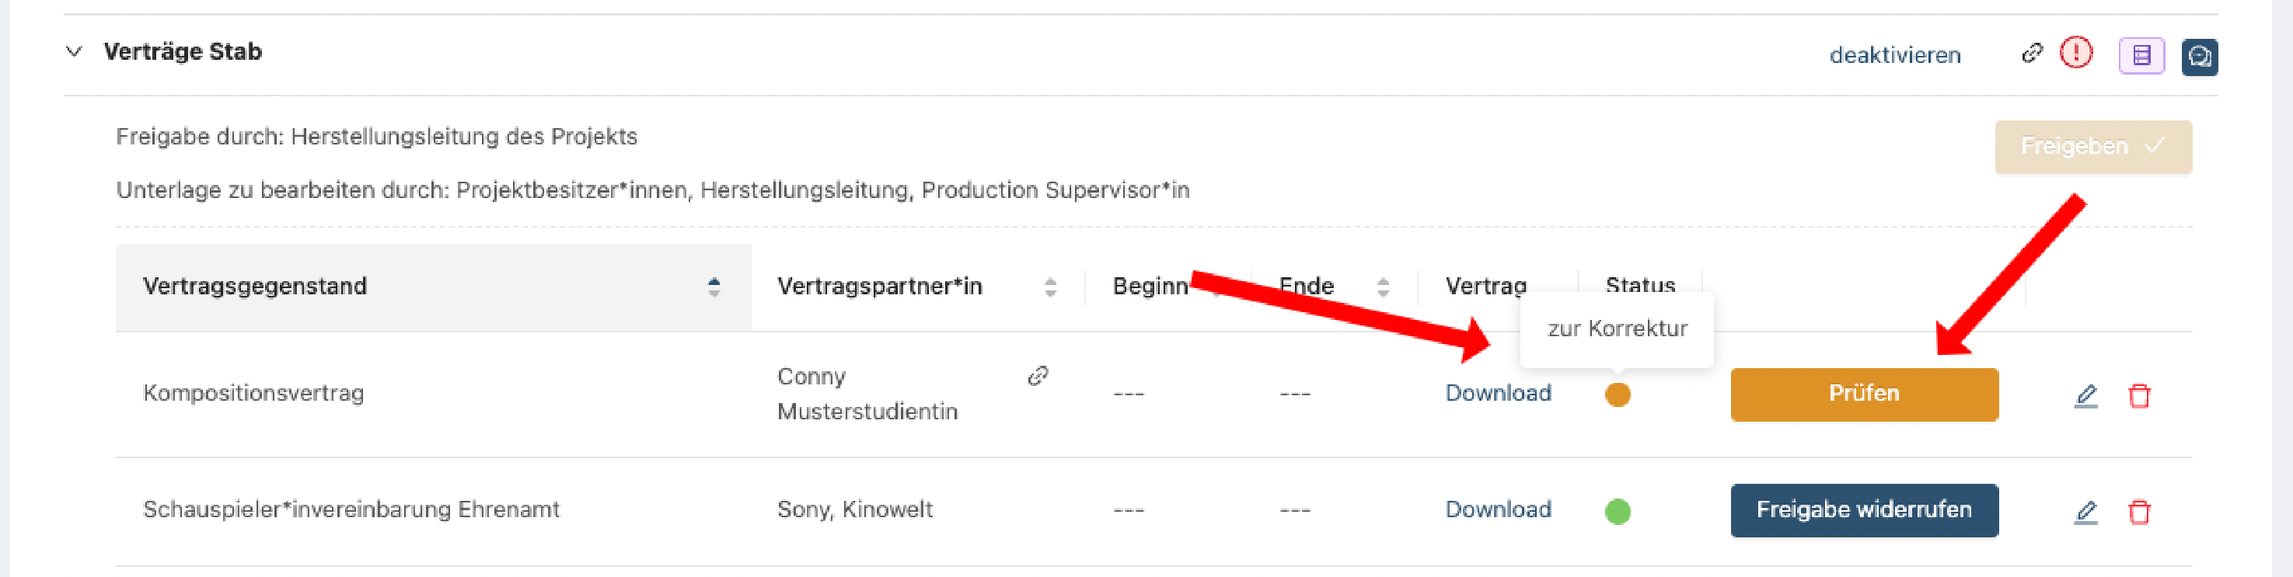Edit the Schauspieler*invereinbarung Ehrenamt row
The width and height of the screenshot is (2293, 577).
2085,511
